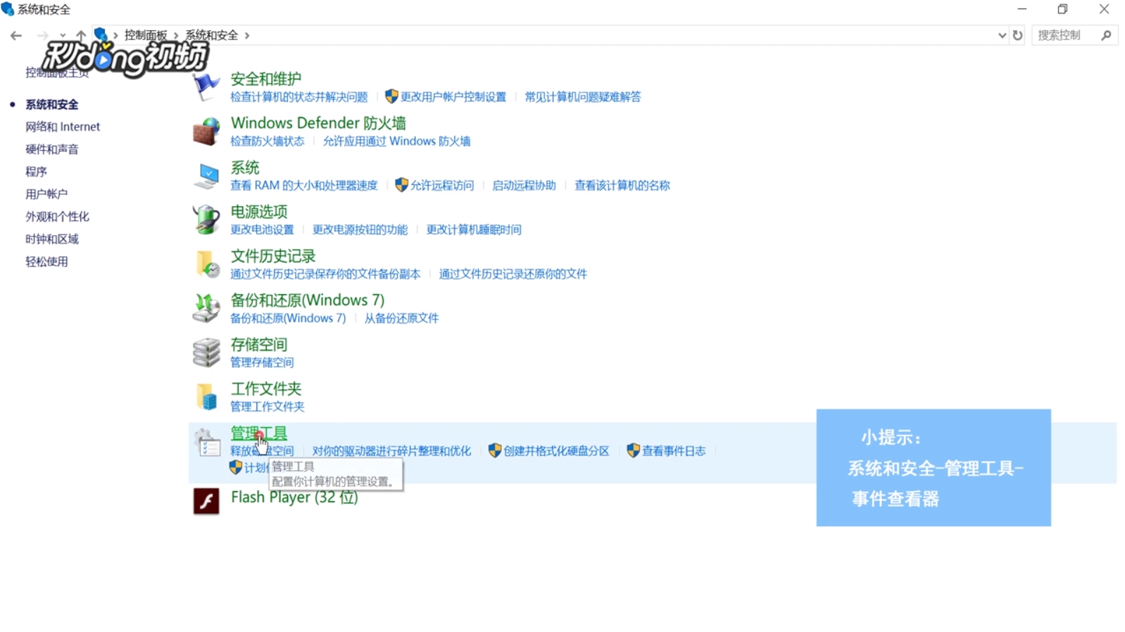
Task: Select 控制面板 in the breadcrumb path
Action: coord(146,35)
